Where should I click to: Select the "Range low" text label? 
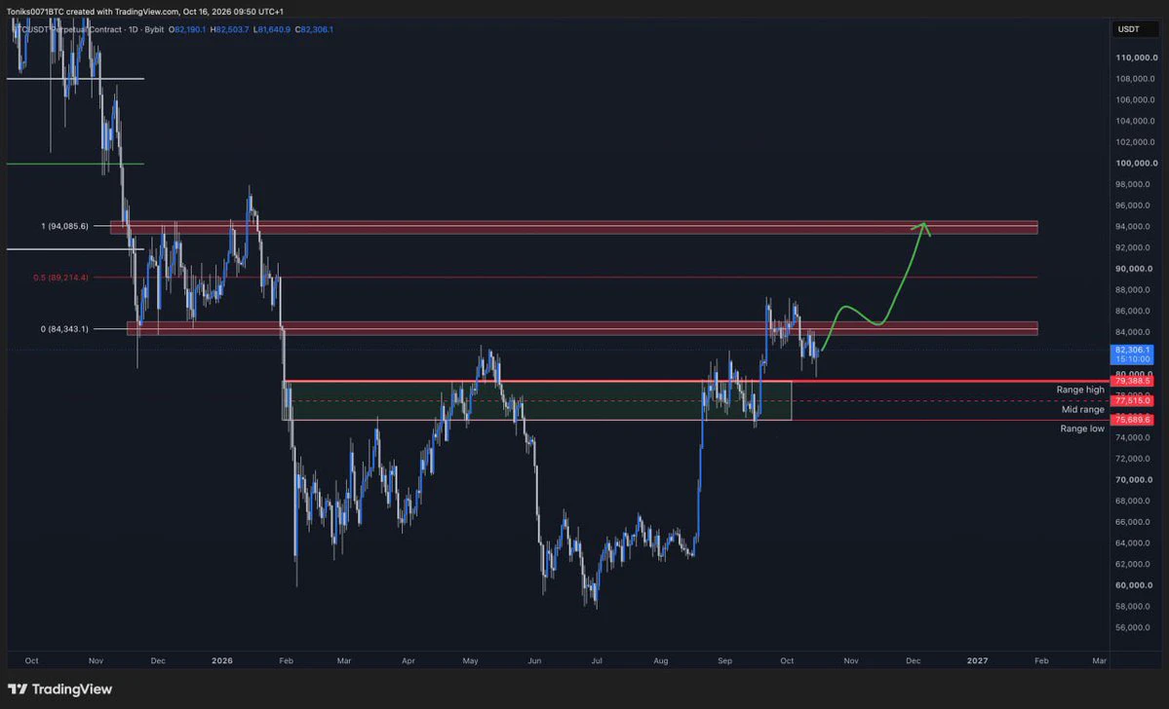pyautogui.click(x=1082, y=429)
